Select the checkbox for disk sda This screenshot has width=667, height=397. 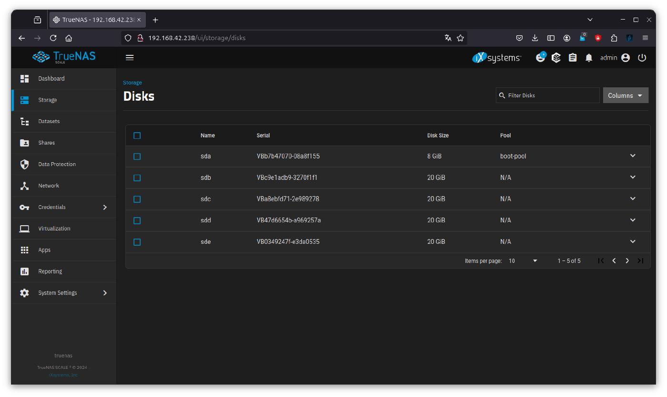137,157
